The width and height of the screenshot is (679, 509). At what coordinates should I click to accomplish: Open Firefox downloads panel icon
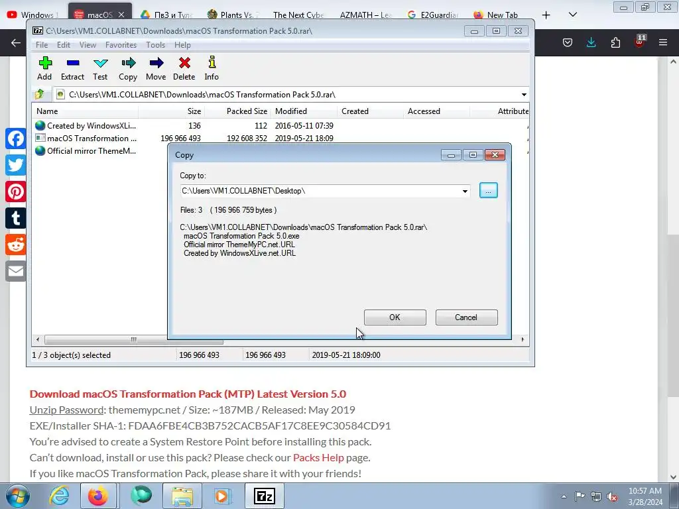(591, 42)
